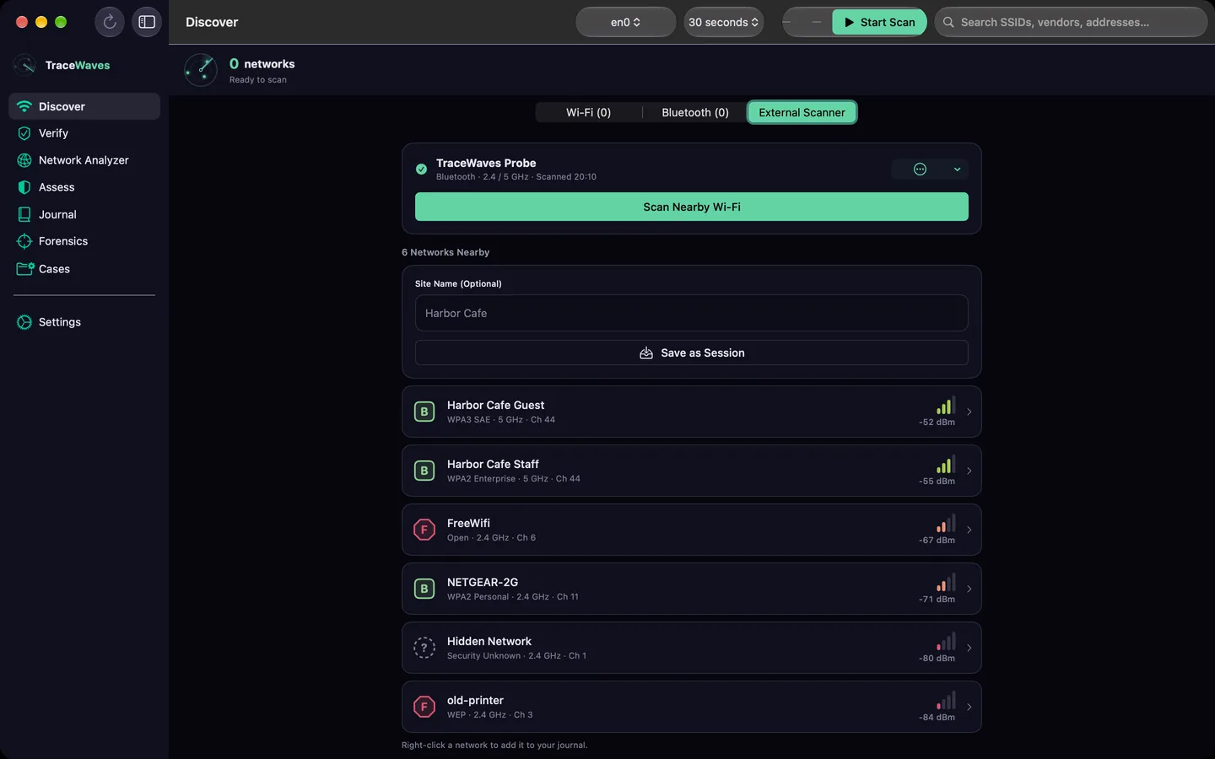
Task: Click grade F badge on FreeWifi
Action: 424,530
